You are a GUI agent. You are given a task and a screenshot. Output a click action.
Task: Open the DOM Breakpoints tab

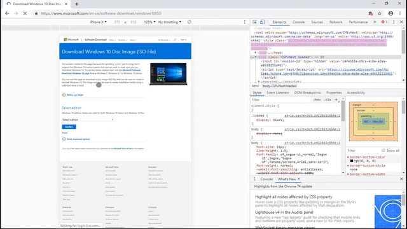coord(307,93)
